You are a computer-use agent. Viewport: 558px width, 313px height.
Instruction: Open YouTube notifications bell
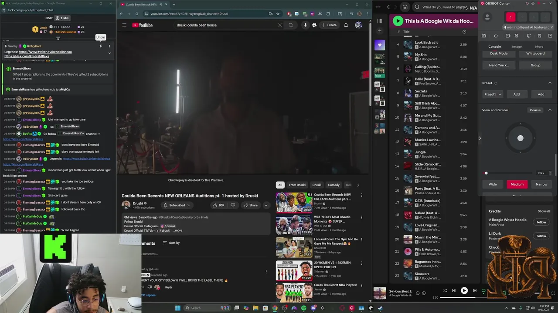(x=346, y=25)
